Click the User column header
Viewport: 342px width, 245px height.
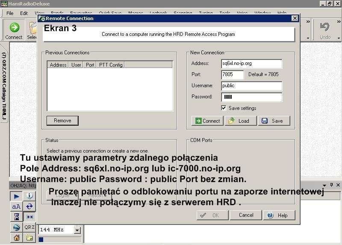(x=76, y=65)
